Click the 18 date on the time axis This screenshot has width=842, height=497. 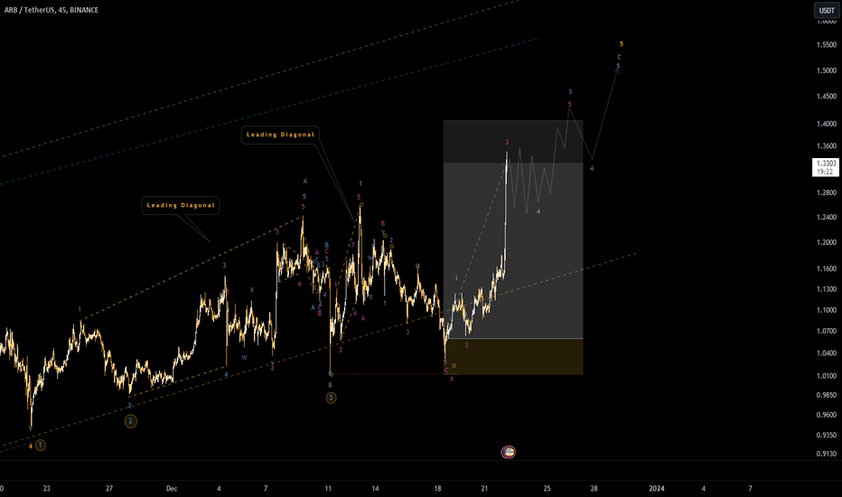pos(437,488)
